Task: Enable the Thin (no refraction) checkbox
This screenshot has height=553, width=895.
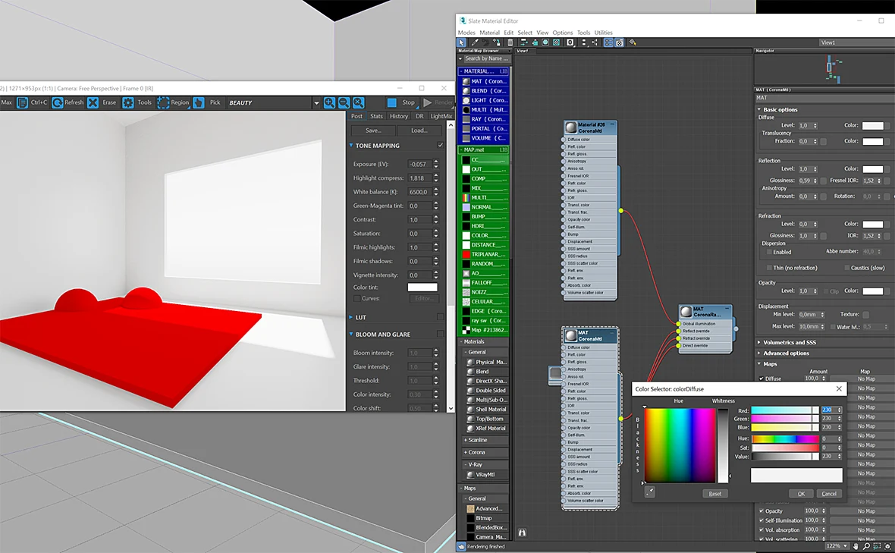Action: (x=769, y=268)
